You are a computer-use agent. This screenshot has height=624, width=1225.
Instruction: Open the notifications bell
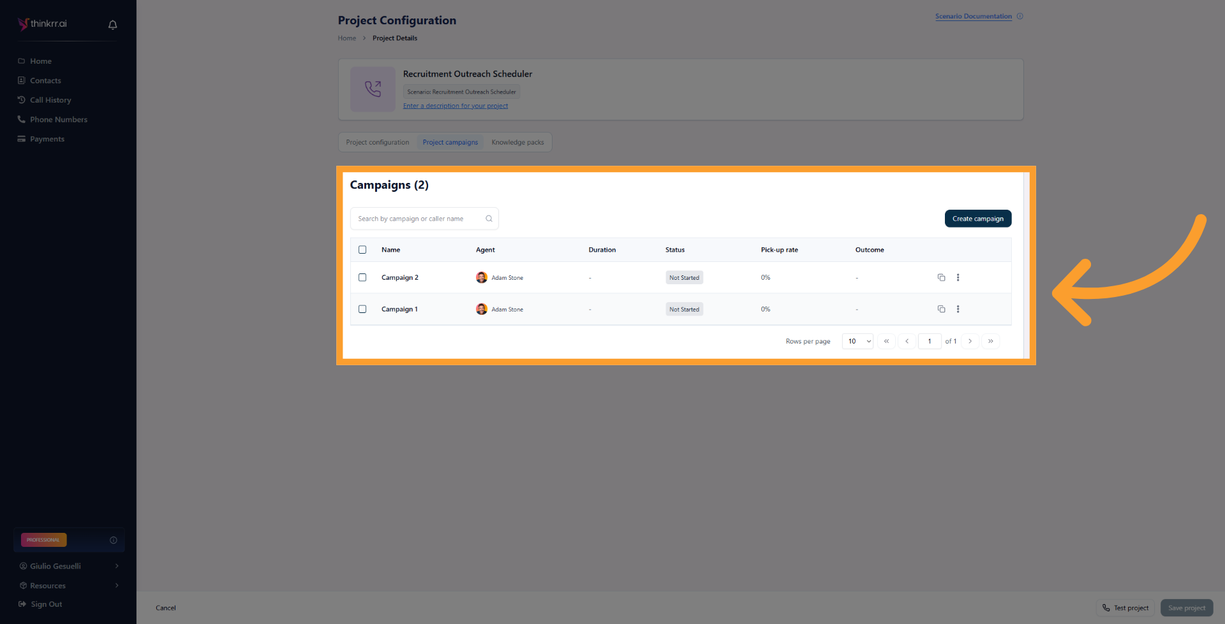point(113,25)
